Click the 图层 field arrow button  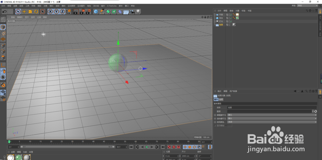coord(313,111)
